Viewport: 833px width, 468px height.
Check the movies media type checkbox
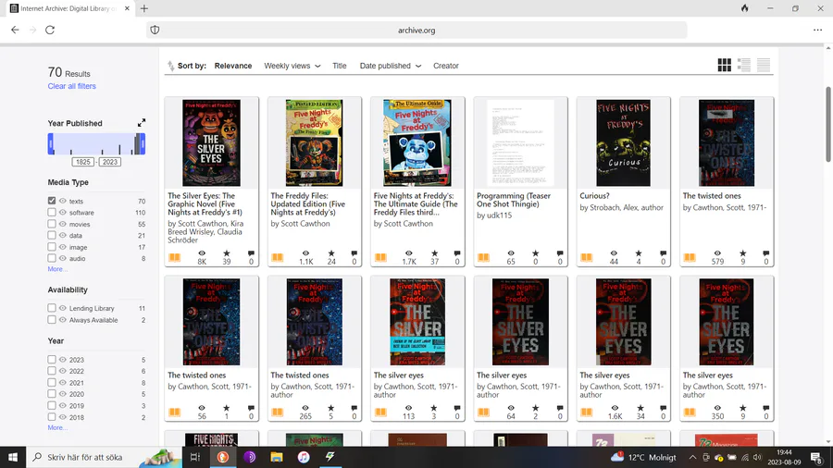(52, 224)
